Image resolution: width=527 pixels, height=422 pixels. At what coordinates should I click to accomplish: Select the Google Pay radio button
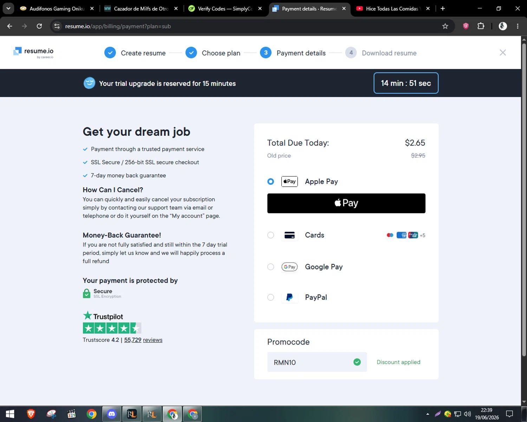tap(271, 267)
